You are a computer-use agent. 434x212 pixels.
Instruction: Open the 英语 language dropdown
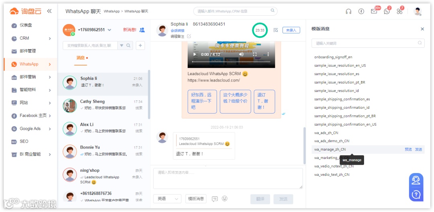point(167,198)
